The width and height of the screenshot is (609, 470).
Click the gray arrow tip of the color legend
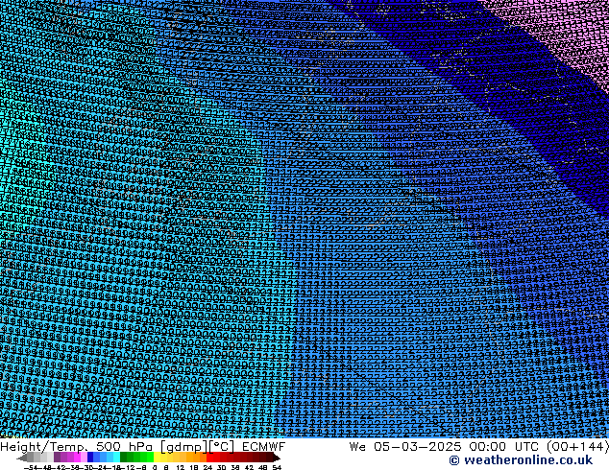(x=22, y=458)
